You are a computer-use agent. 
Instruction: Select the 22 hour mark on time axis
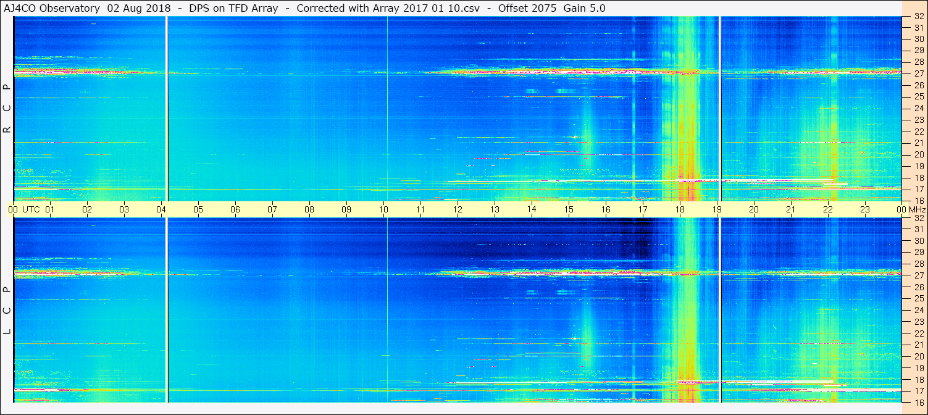(828, 209)
